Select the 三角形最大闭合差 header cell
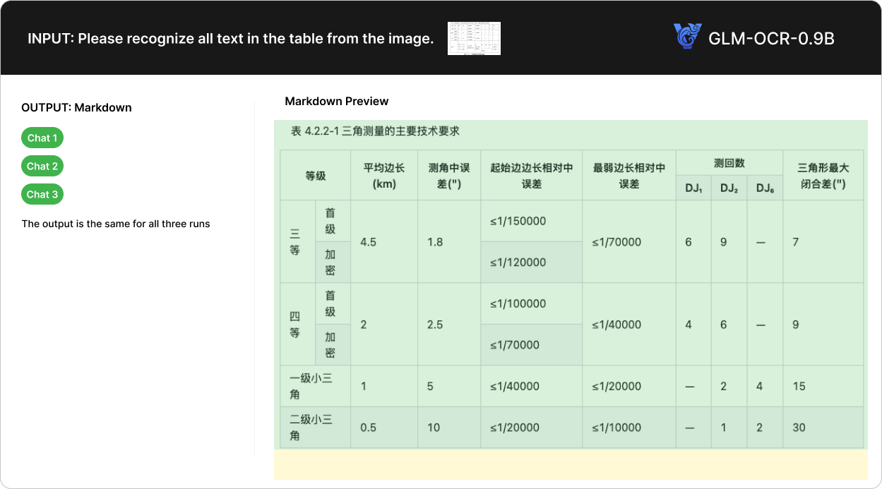Image resolution: width=882 pixels, height=489 pixels. [x=823, y=176]
